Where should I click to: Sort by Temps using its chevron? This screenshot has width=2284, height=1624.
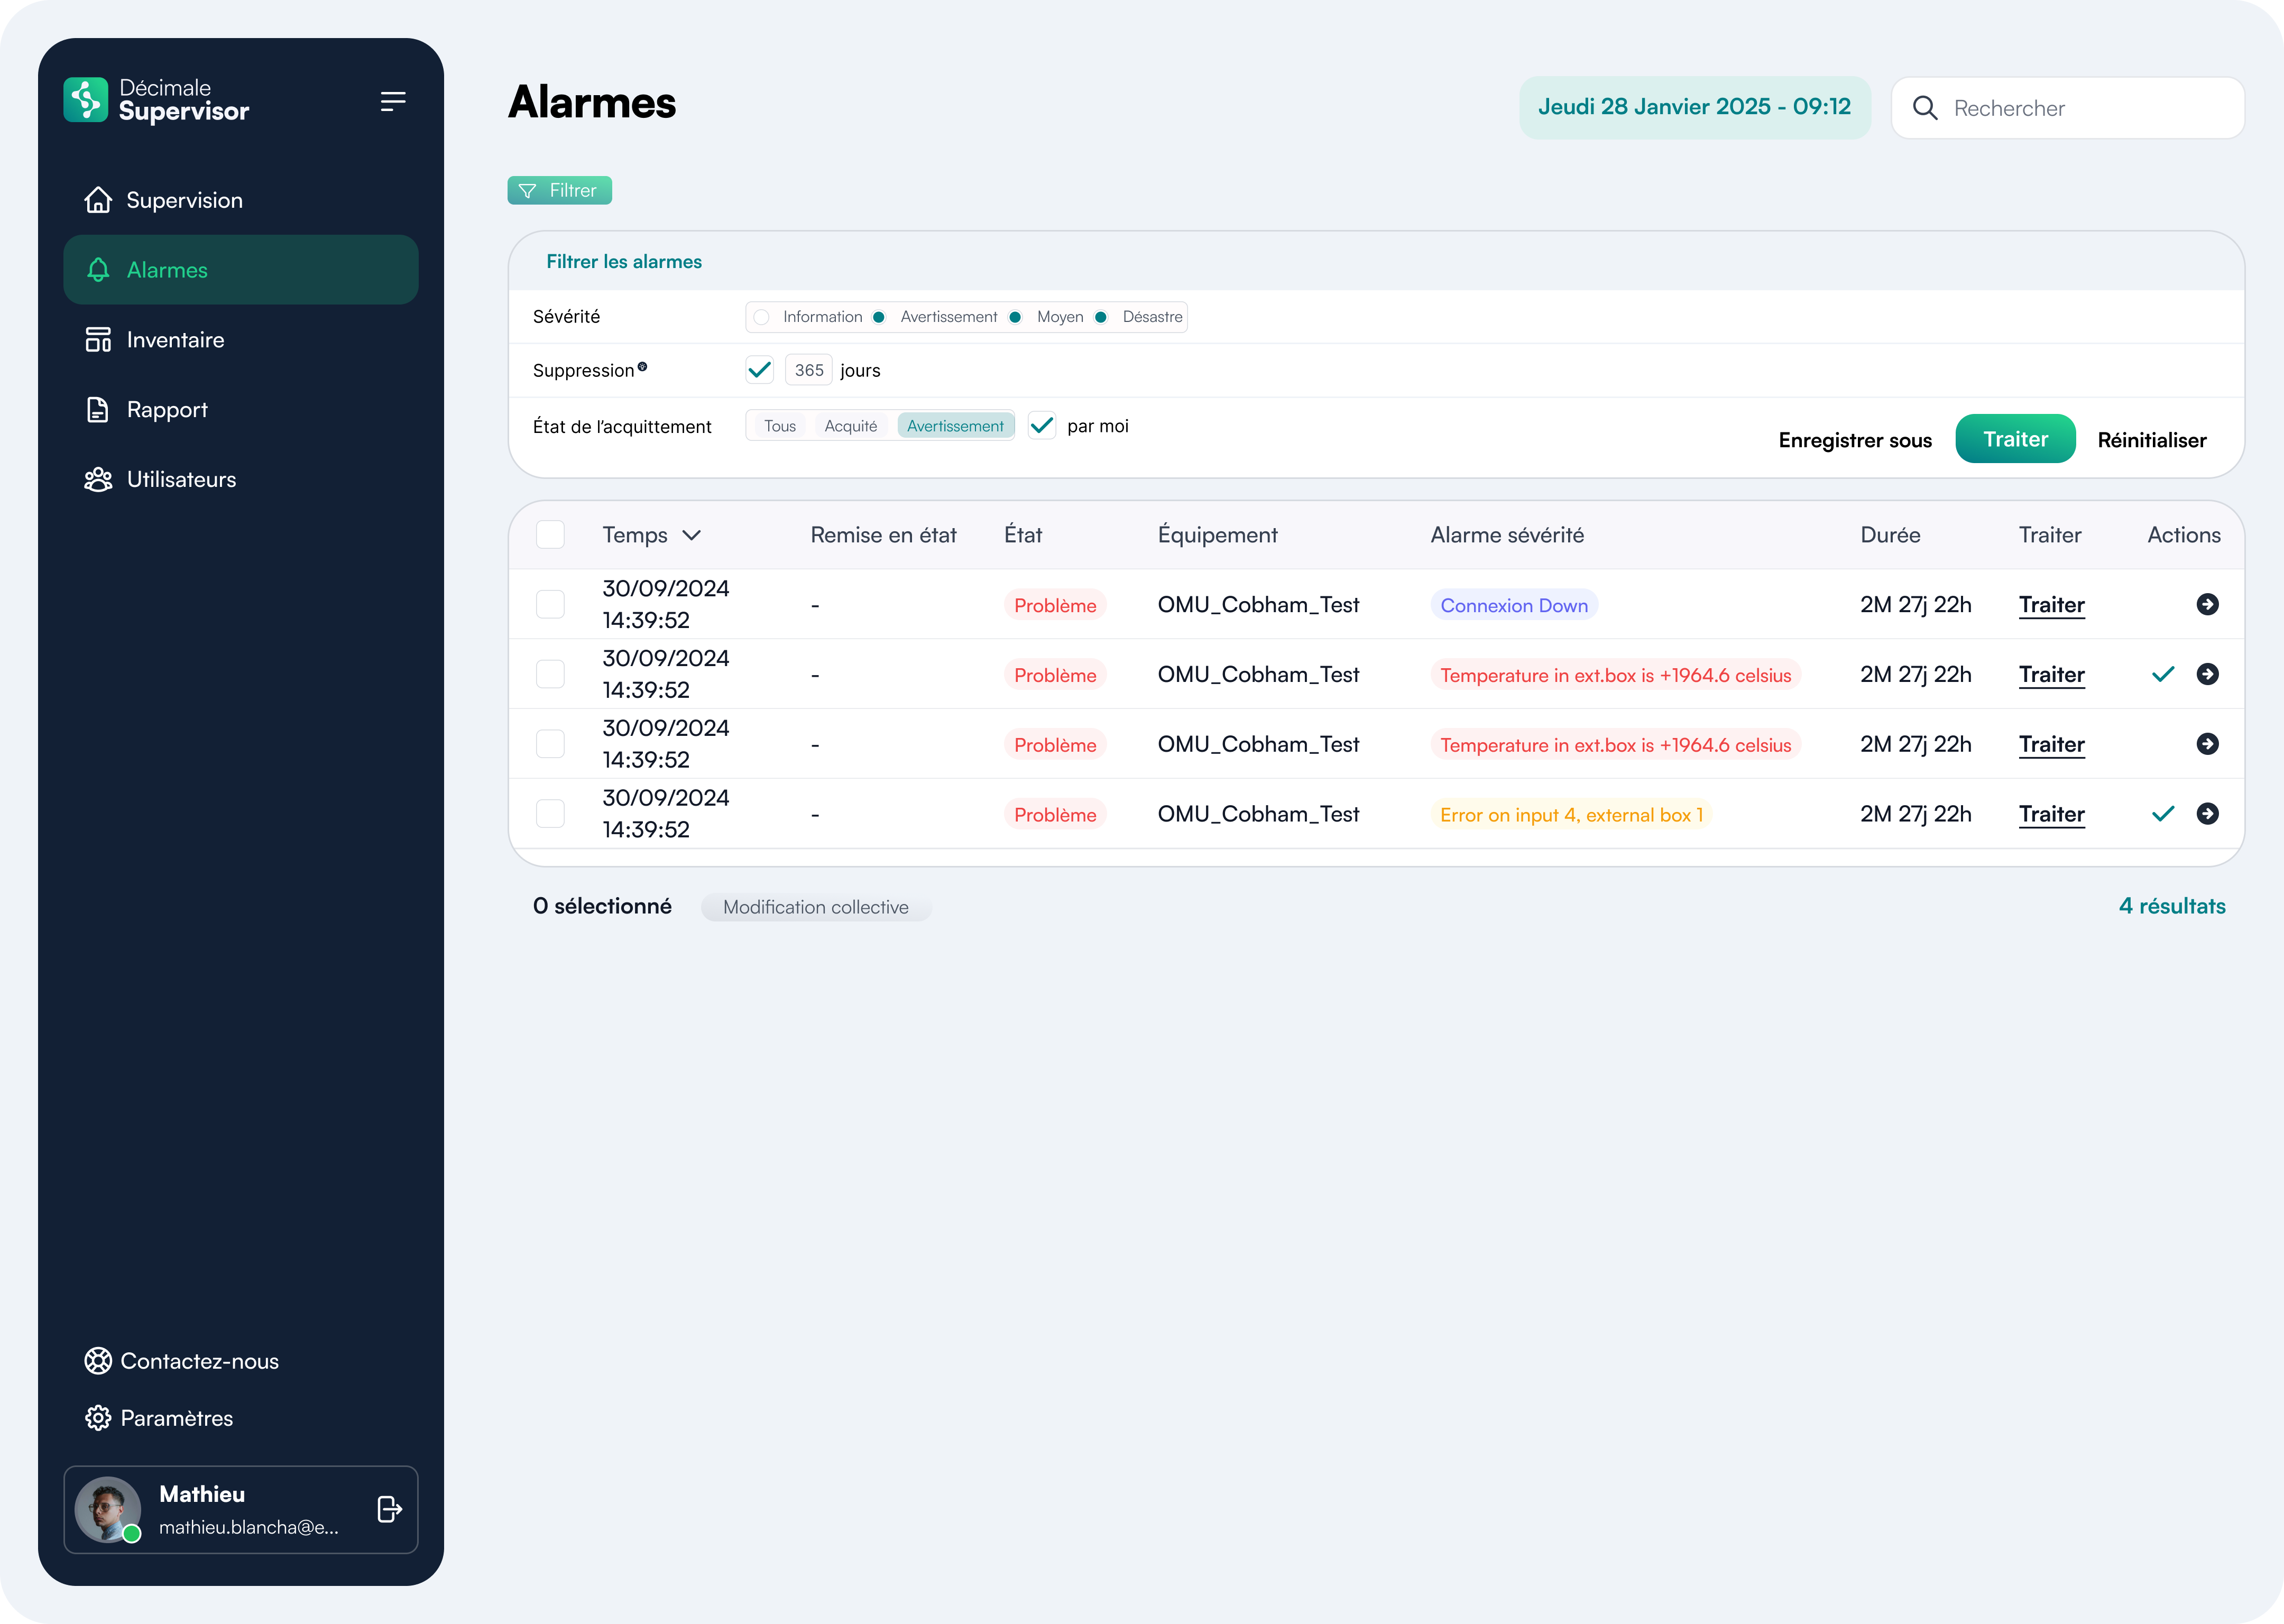tap(691, 535)
